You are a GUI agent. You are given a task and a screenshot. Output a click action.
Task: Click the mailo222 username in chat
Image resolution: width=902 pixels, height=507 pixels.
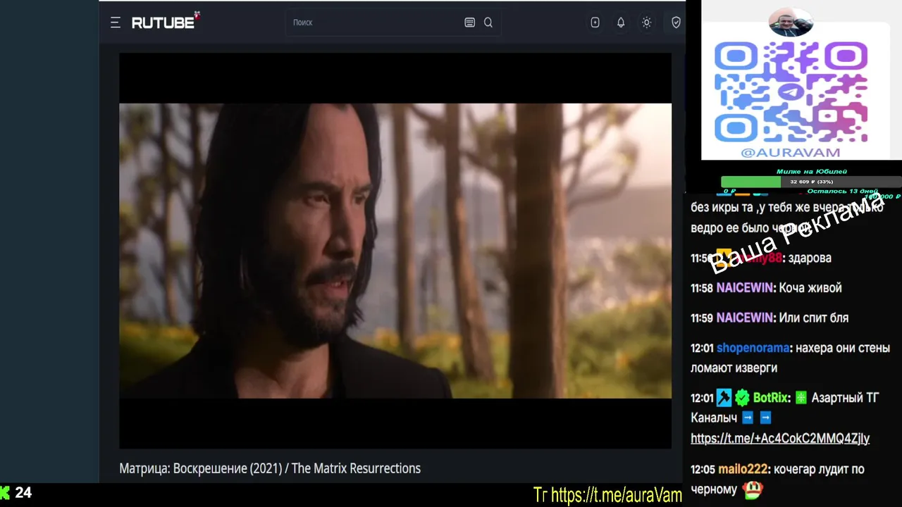click(x=742, y=469)
